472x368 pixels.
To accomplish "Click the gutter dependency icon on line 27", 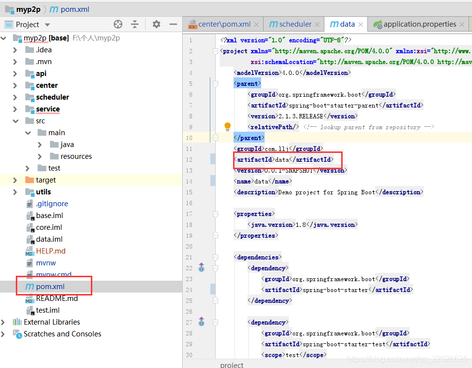I will (x=201, y=322).
